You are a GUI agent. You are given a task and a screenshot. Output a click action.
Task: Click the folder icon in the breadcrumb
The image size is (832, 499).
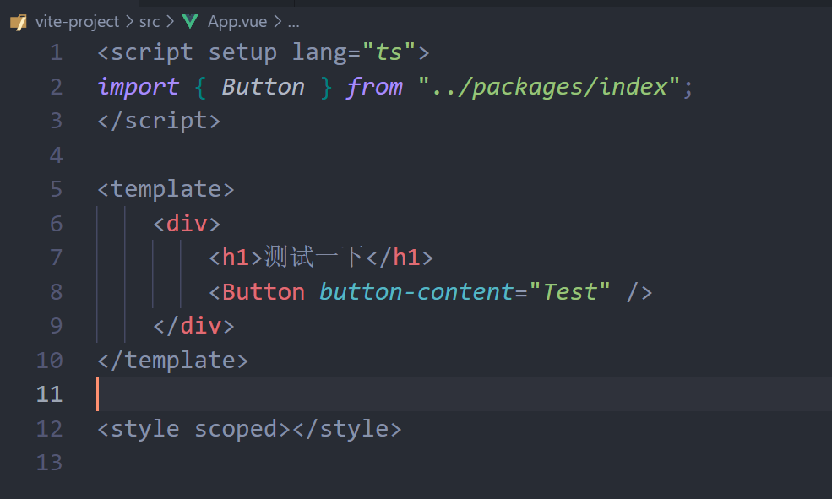(19, 22)
